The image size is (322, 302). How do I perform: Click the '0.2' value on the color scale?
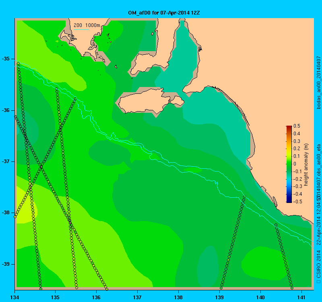pyautogui.click(x=297, y=149)
